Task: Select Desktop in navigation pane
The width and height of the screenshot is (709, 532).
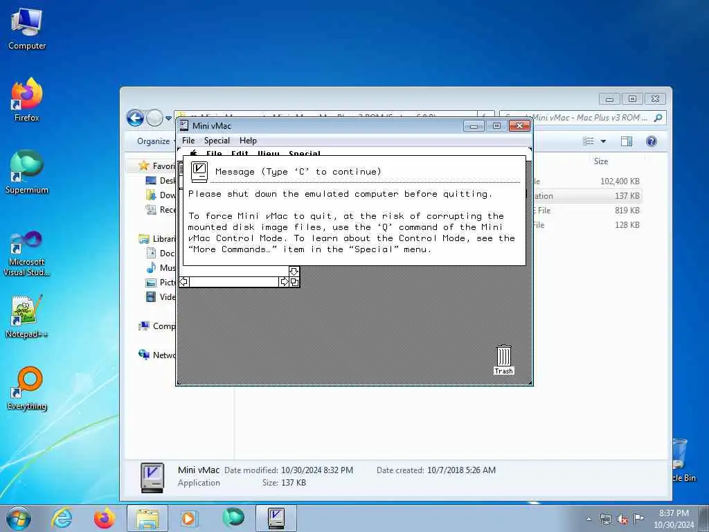Action: coord(161,181)
